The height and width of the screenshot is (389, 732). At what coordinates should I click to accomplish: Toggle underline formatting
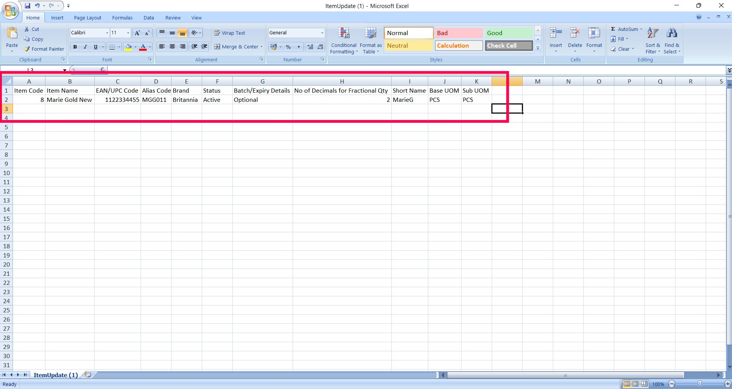(x=96, y=47)
